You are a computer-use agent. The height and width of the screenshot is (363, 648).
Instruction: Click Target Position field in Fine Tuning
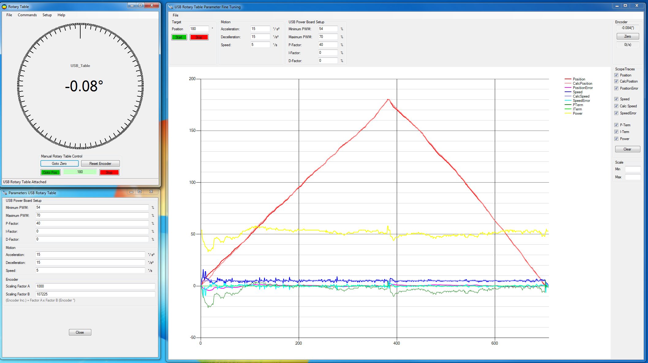(199, 29)
